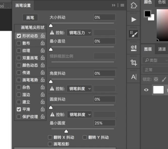Open the Brush Settings panel icon
The image size is (168, 149).
(134, 34)
